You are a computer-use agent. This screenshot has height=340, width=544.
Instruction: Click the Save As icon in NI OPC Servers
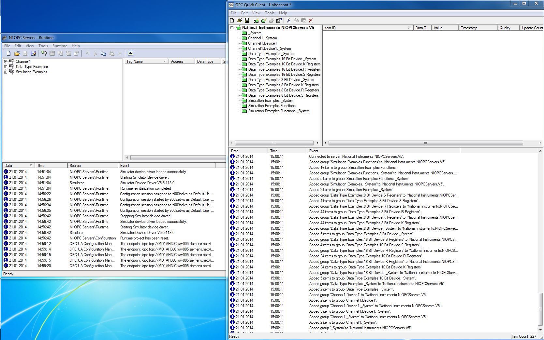[33, 53]
